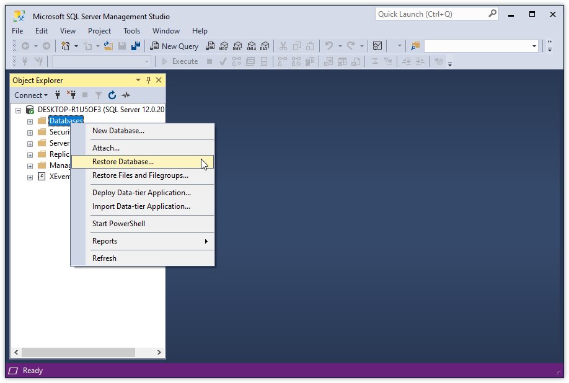Screen dimensions: 569x383
Task: Click the Execute button
Action: pyautogui.click(x=180, y=61)
